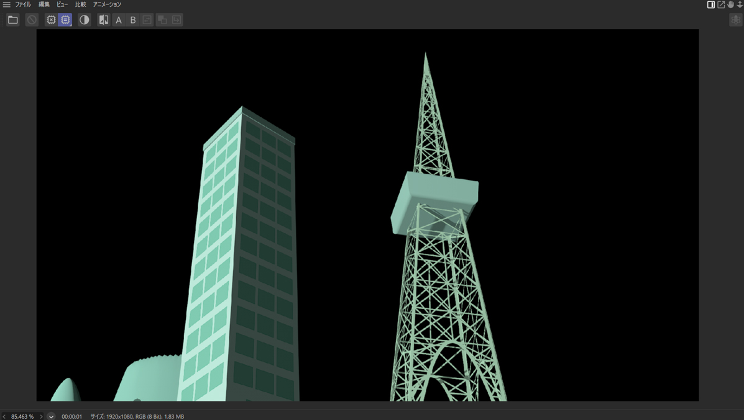Image resolution: width=744 pixels, height=420 pixels.
Task: Toggle AB split comparison mode
Action: click(104, 20)
